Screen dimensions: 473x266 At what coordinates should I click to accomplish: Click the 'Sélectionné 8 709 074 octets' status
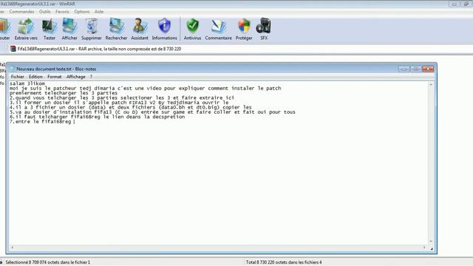point(47,262)
